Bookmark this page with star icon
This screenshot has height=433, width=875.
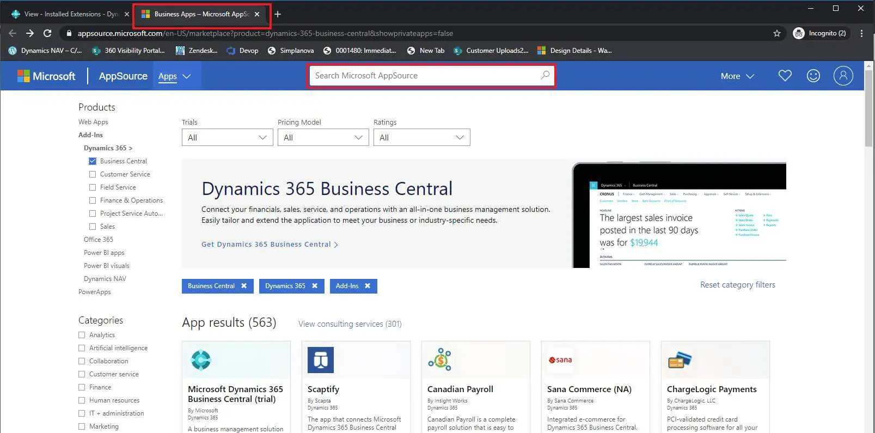777,33
